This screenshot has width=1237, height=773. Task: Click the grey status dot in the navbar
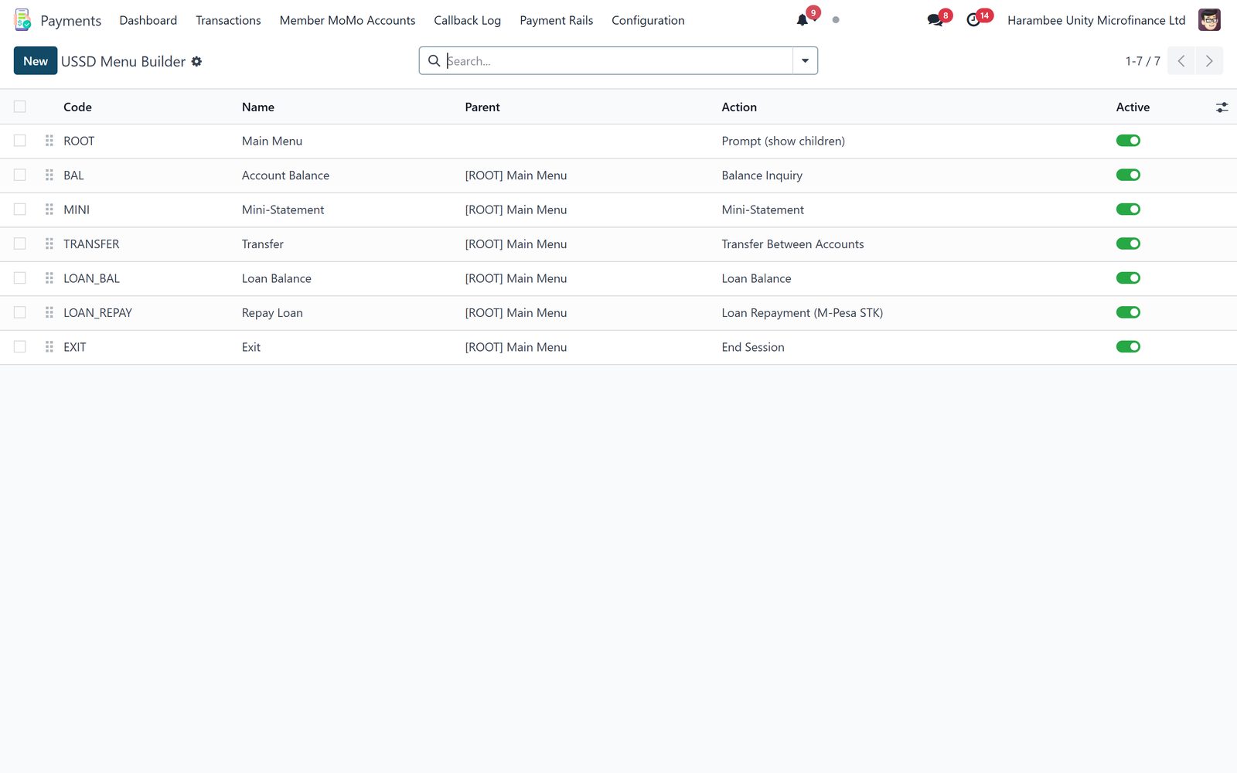pyautogui.click(x=836, y=20)
